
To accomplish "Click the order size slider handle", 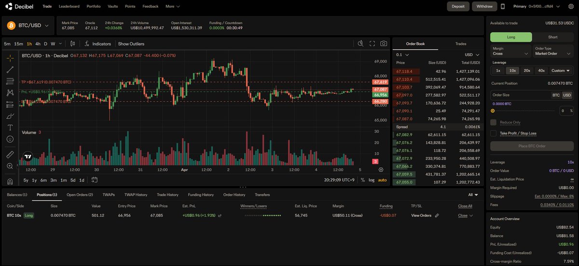I will pos(493,110).
